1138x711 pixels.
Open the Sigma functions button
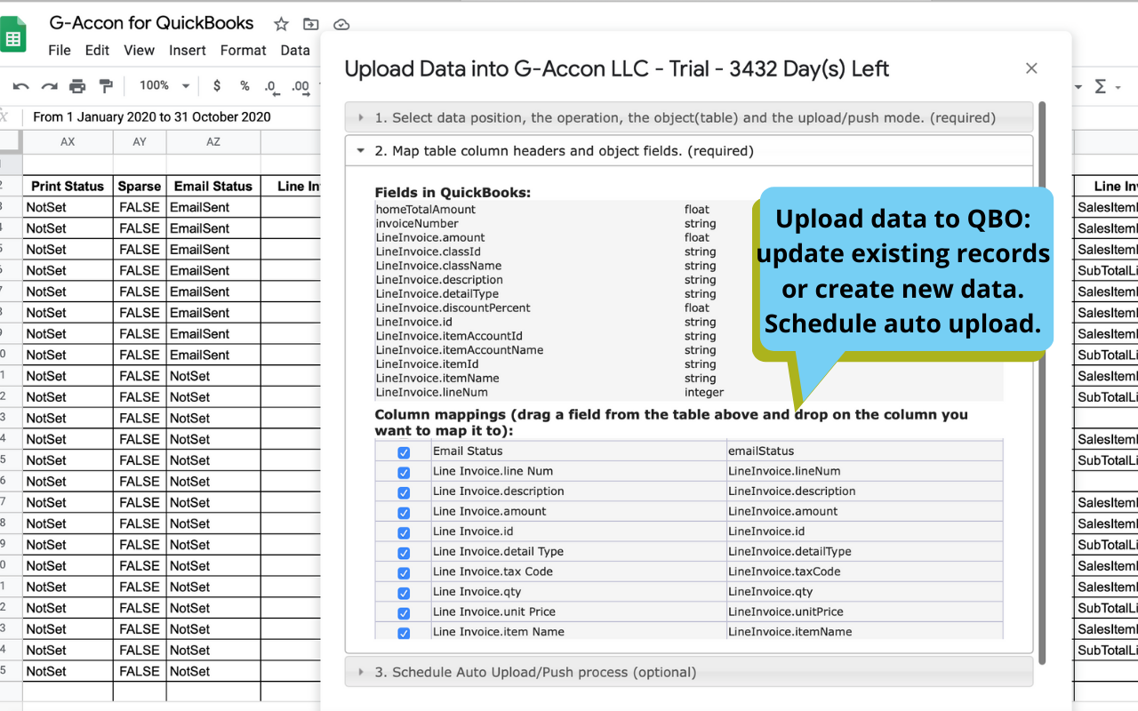[1101, 86]
